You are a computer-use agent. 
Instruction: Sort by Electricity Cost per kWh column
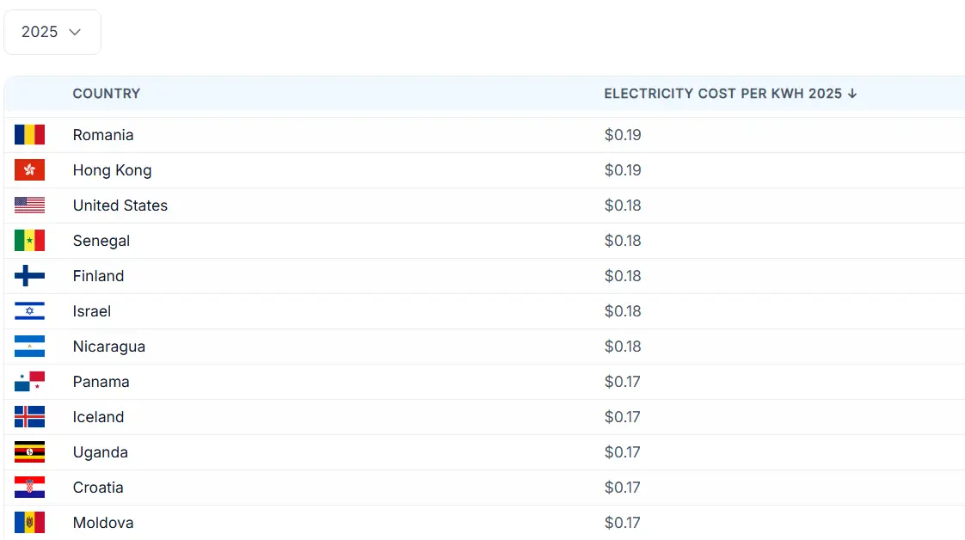click(722, 94)
